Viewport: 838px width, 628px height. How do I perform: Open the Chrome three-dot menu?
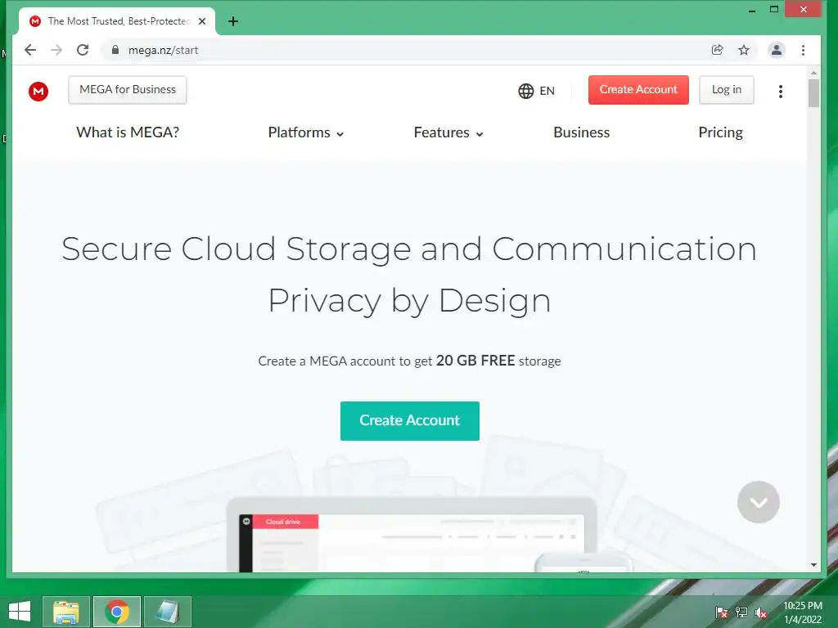coord(803,50)
